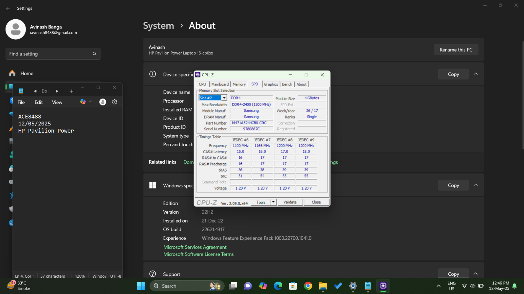This screenshot has width=524, height=294.
Task: Open the CPU tab in CPU-Z
Action: 202,84
